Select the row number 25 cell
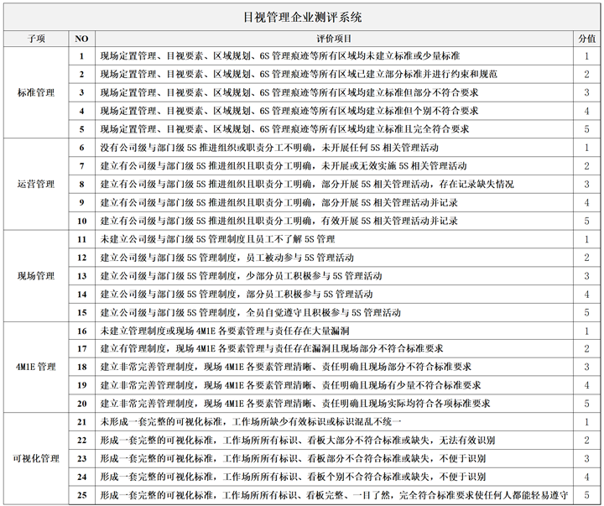Screen dimensions: 604x506 81,495
